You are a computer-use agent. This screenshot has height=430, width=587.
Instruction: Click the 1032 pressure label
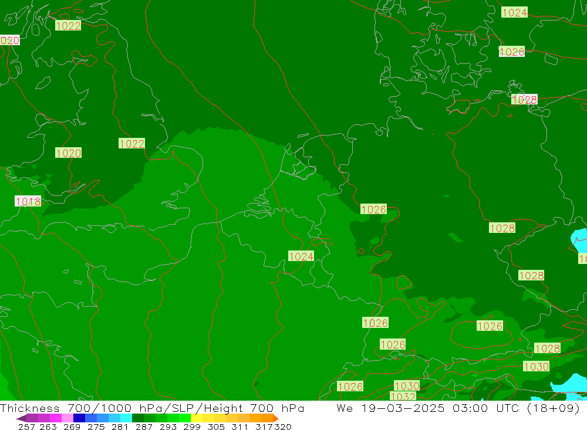[x=403, y=397]
